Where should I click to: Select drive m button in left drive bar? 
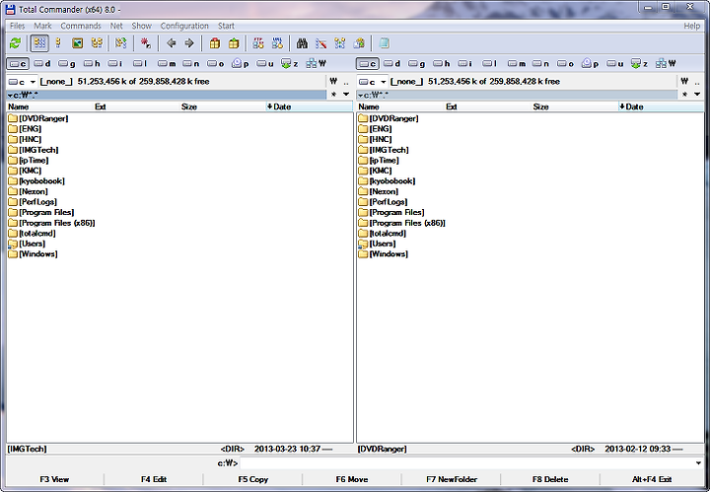tap(167, 64)
